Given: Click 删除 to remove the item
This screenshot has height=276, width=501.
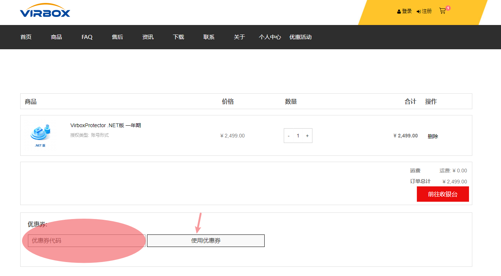Looking at the screenshot, I should click(433, 136).
